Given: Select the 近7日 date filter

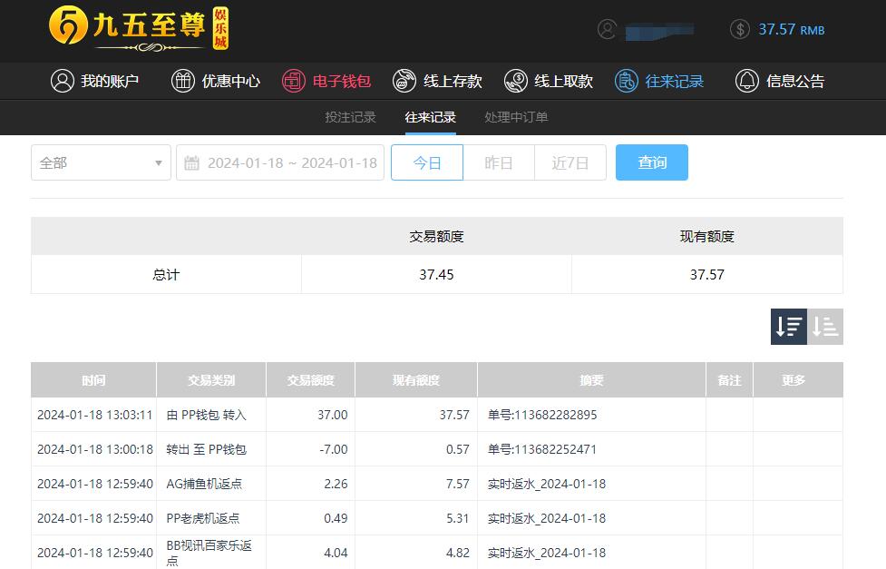Looking at the screenshot, I should [570, 162].
